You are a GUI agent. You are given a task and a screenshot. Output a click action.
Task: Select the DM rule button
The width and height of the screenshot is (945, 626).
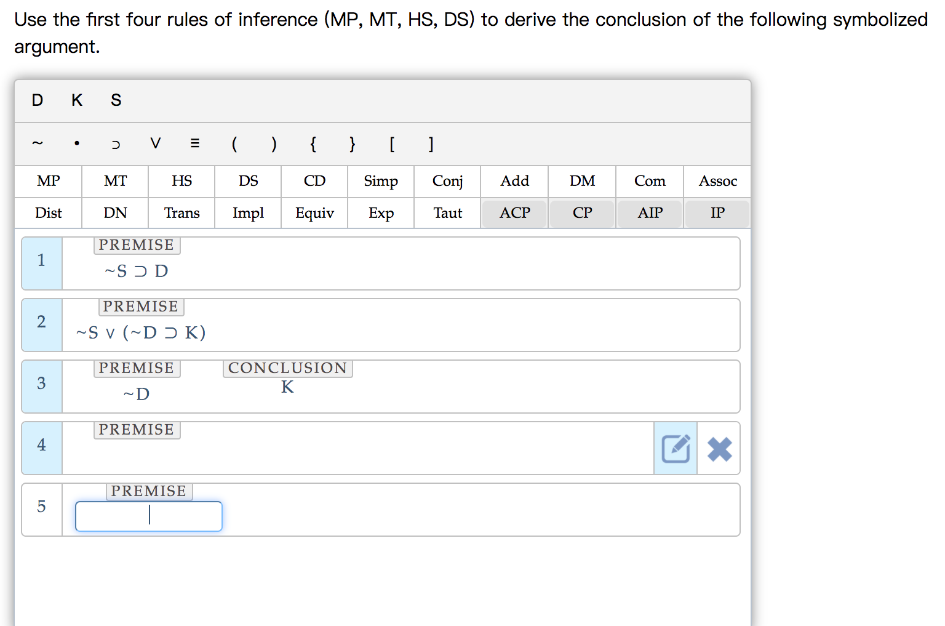pyautogui.click(x=581, y=181)
